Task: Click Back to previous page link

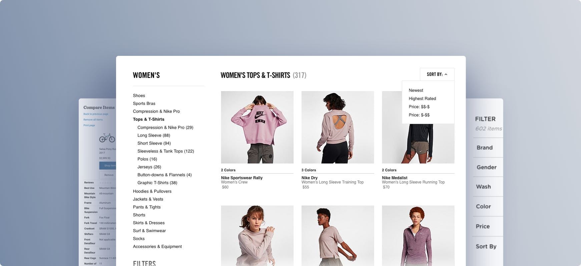Action: pos(96,114)
